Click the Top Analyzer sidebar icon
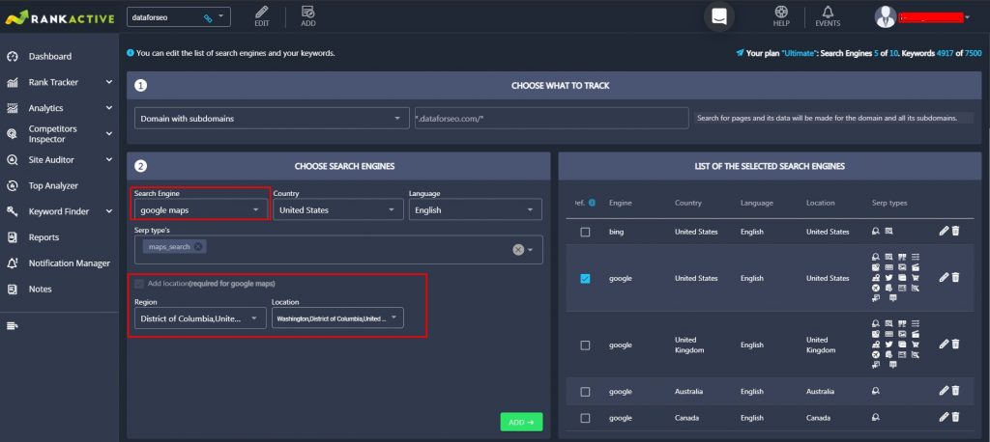990x442 pixels. pyautogui.click(x=12, y=186)
